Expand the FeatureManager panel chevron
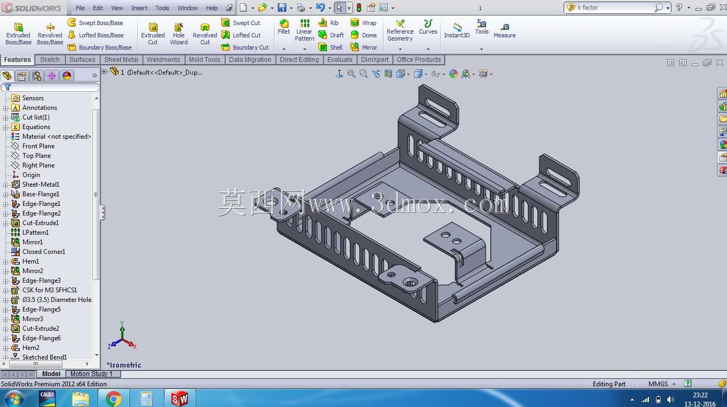 [95, 76]
